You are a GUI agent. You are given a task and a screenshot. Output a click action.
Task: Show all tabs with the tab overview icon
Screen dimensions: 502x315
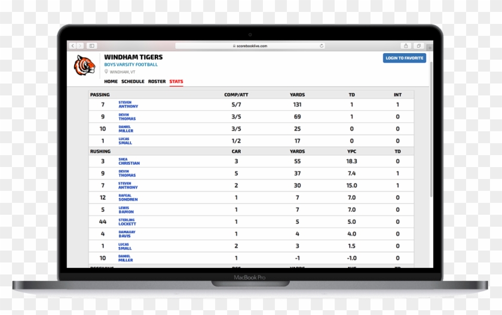click(419, 46)
